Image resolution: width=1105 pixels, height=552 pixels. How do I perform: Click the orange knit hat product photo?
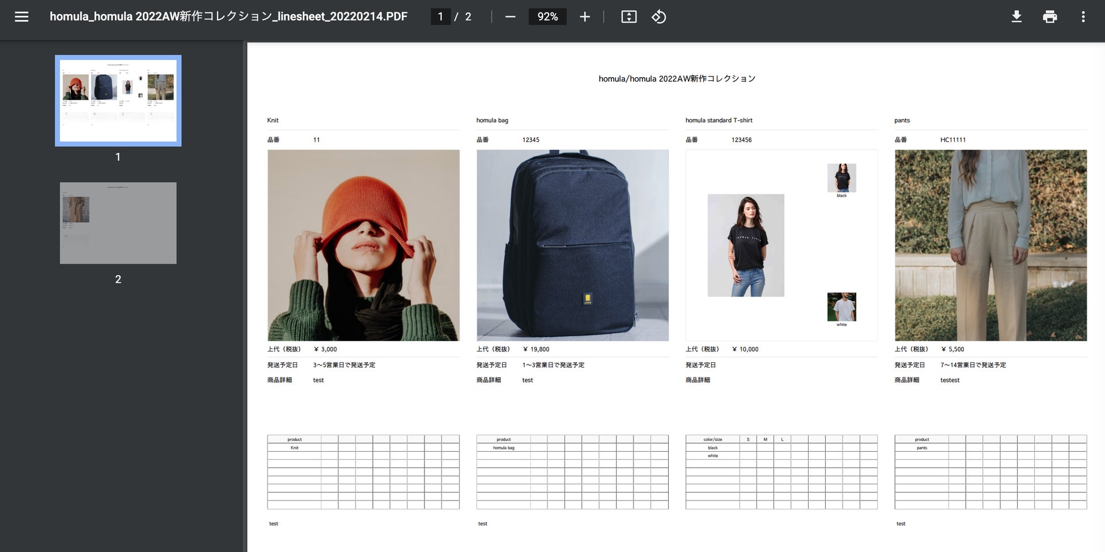pos(363,245)
